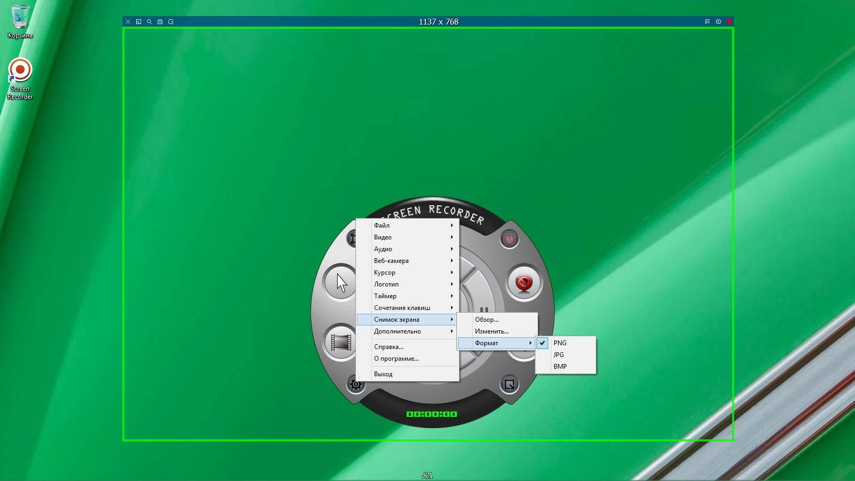Click the red power button on recorder
This screenshot has width=855, height=481.
pyautogui.click(x=509, y=239)
